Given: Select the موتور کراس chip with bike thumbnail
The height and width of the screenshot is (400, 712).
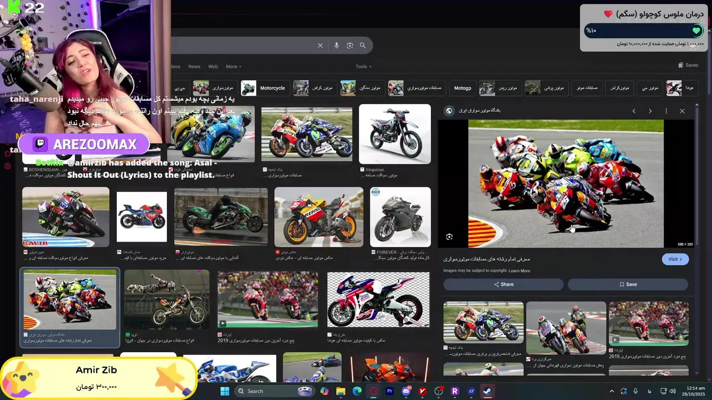Looking at the screenshot, I should 314,88.
